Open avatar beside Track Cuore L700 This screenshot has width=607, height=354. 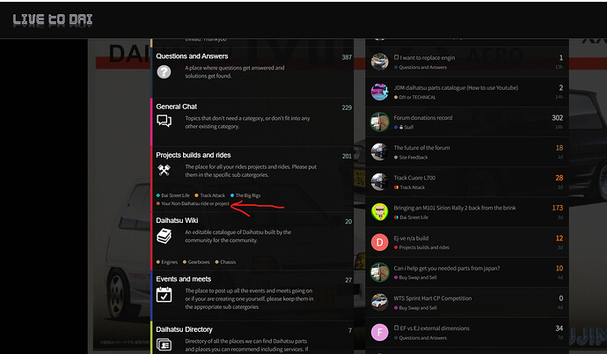pos(379,181)
